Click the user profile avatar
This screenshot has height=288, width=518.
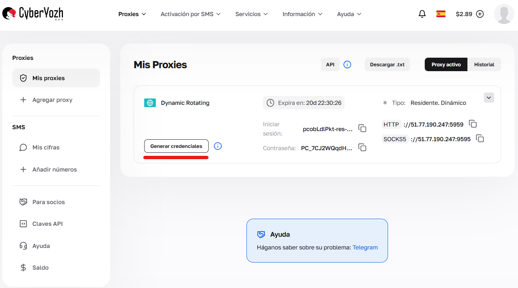click(x=504, y=14)
